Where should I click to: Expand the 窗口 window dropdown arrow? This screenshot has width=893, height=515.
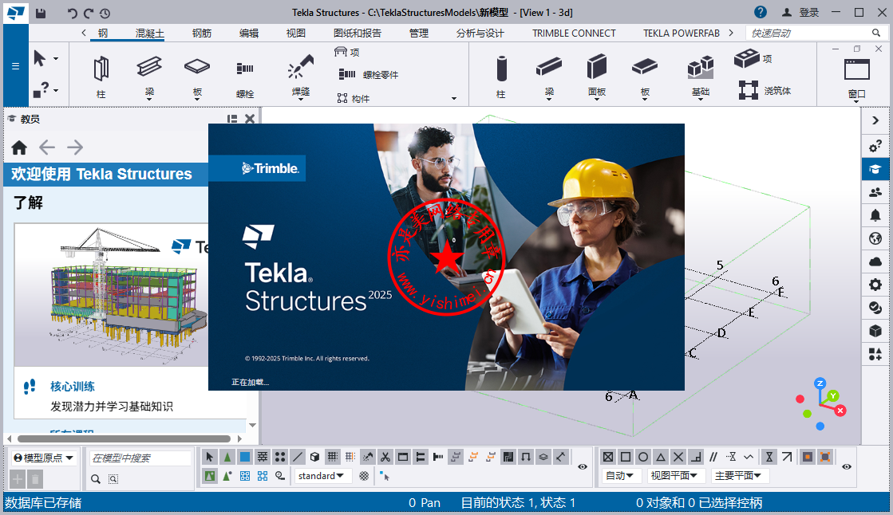(856, 102)
